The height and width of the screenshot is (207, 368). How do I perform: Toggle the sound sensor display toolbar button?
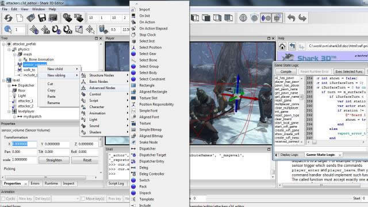266,18
